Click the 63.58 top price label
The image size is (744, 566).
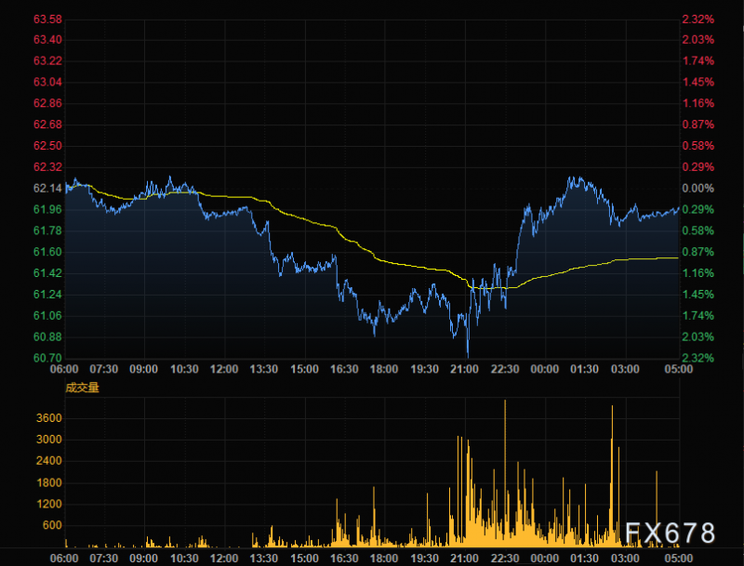tap(47, 20)
